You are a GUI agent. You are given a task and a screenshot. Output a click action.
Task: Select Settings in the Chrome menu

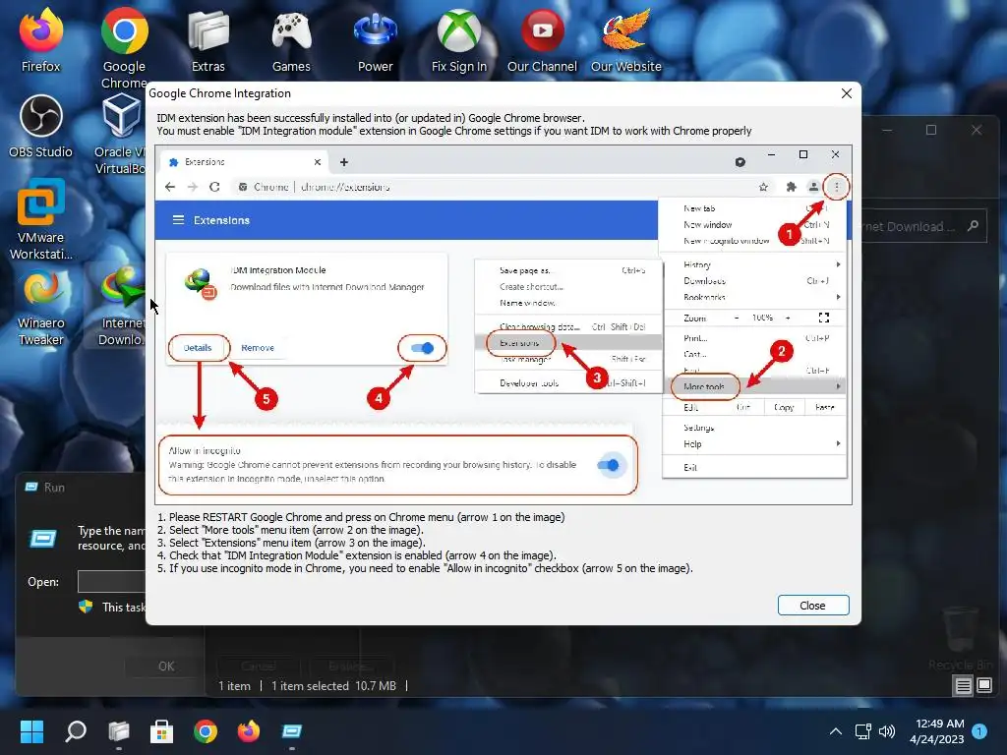click(754, 428)
